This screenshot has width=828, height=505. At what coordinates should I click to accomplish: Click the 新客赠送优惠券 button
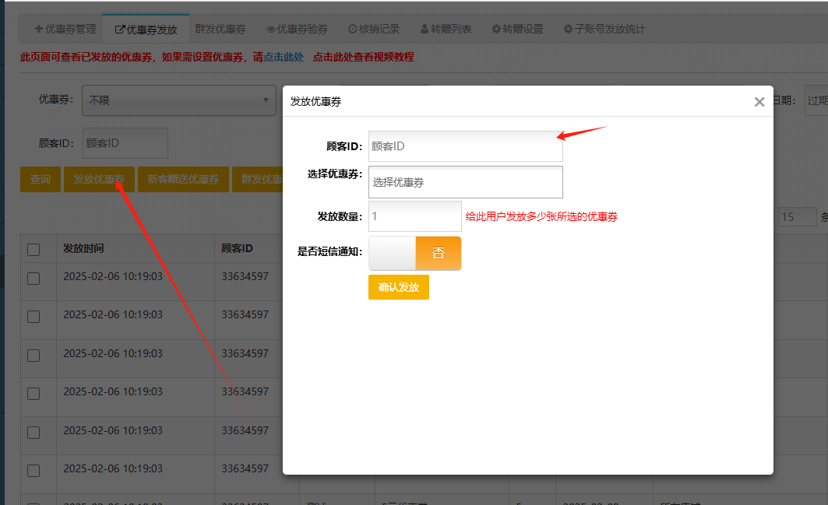point(183,180)
